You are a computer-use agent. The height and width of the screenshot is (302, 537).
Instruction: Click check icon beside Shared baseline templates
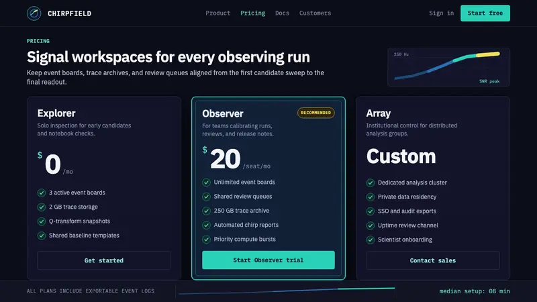(42, 236)
